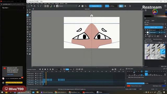The image size is (167, 94).
Task: Open the layer properties icon
Action: pos(158,36)
